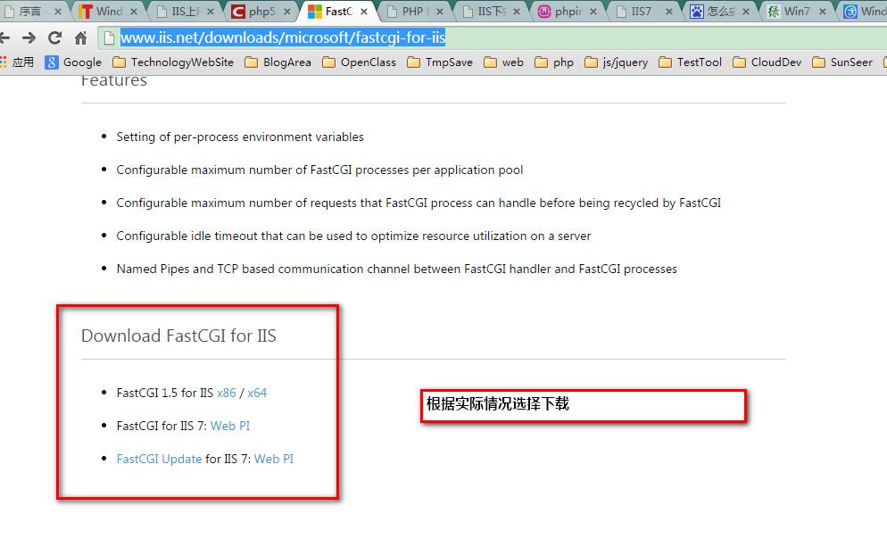Open the Apps (应用) bookmarks shortcut
The height and width of the screenshot is (539, 887).
tap(18, 62)
